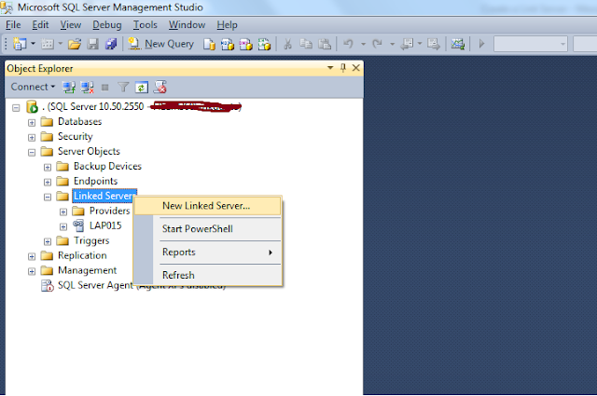Collapse the SQL Server 10.50.2550 root node
This screenshot has width=597, height=396.
coord(16,108)
